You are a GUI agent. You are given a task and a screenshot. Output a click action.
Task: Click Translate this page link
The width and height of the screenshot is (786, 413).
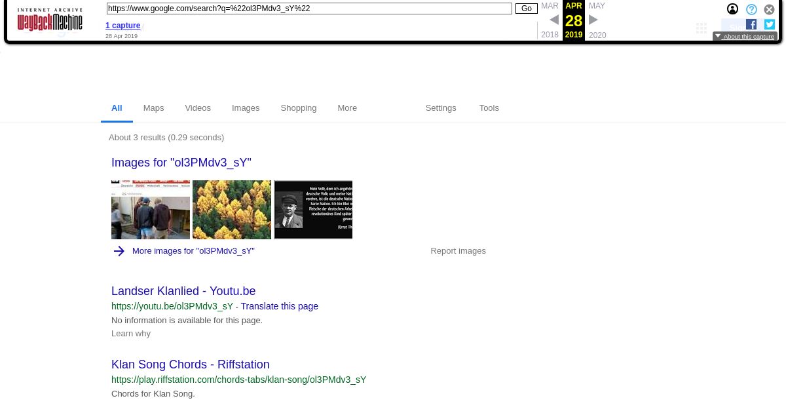[280, 306]
